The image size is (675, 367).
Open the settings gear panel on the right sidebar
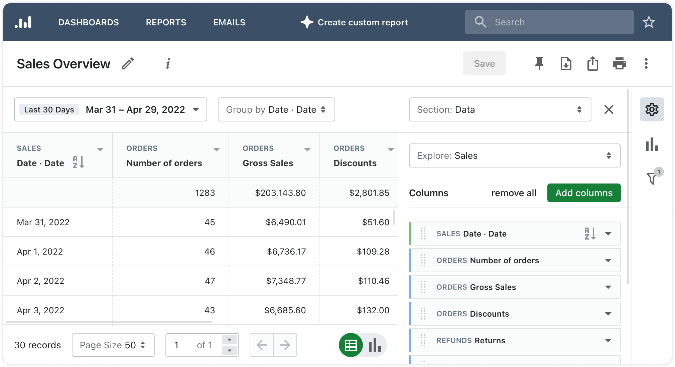coord(652,109)
